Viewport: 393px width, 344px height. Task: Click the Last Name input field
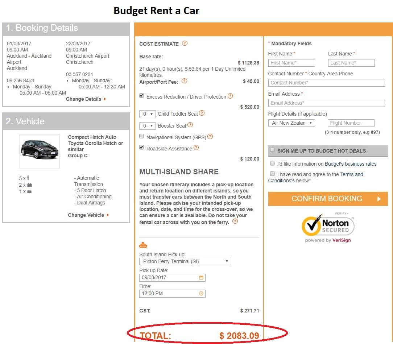point(351,63)
